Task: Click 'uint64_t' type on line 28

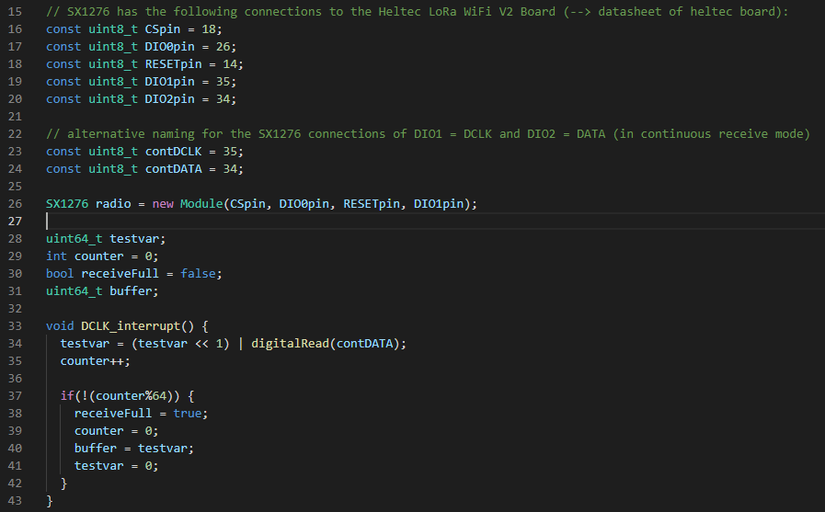Action: pyautogui.click(x=74, y=239)
